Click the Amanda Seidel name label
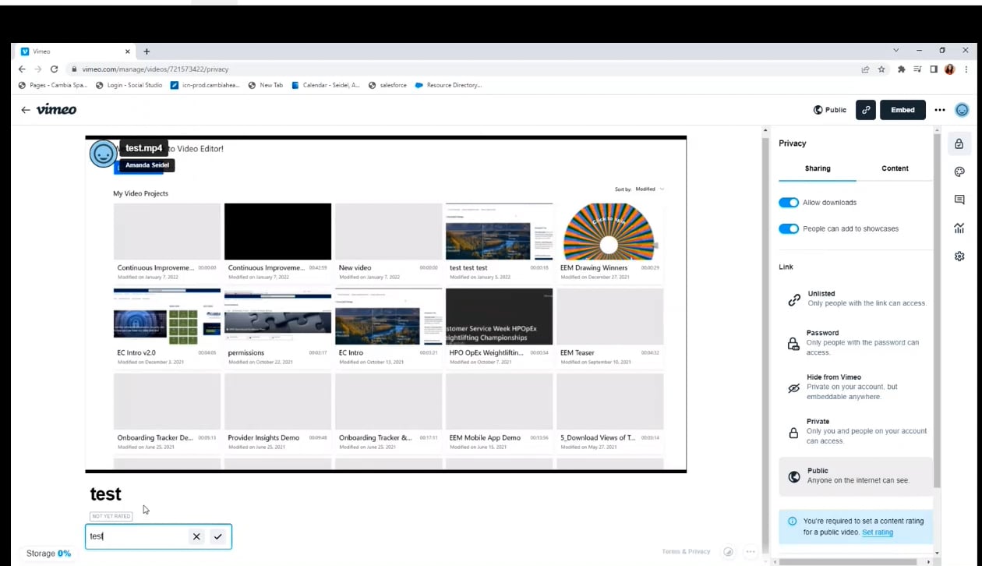This screenshot has height=566, width=982. [147, 165]
